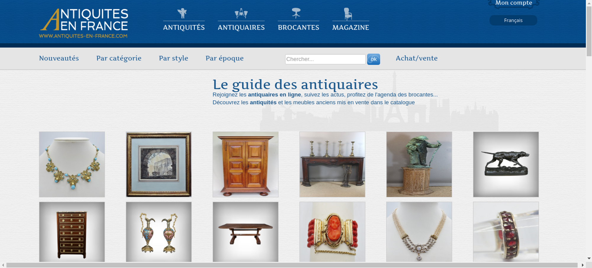Click the vertical scrollbar down arrow

[589, 258]
